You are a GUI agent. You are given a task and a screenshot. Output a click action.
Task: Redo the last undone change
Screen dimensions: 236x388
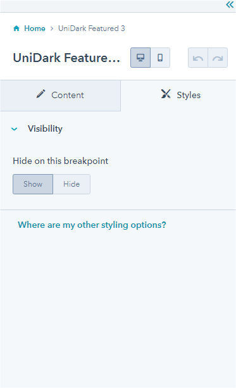[218, 58]
